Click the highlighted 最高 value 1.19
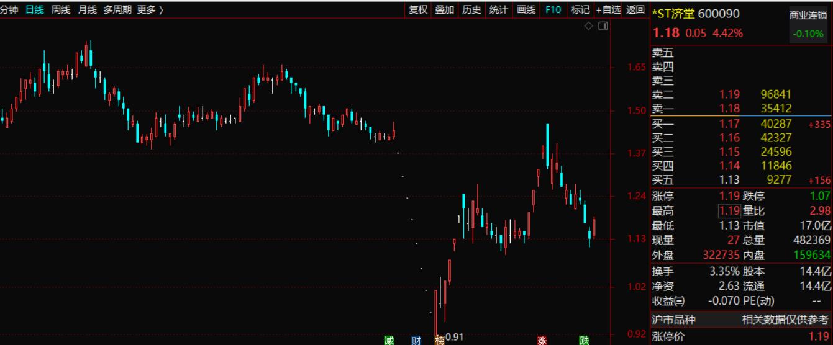The height and width of the screenshot is (345, 833). 730,211
